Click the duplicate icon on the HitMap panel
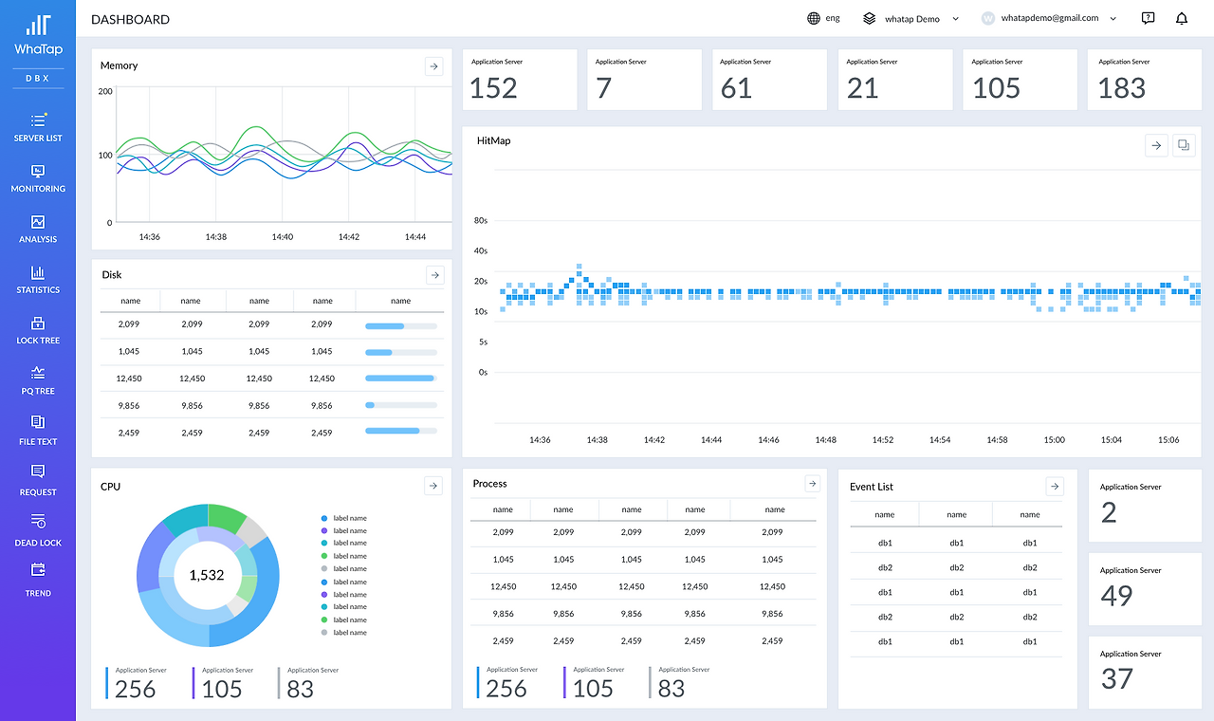1214x721 pixels. point(1183,144)
